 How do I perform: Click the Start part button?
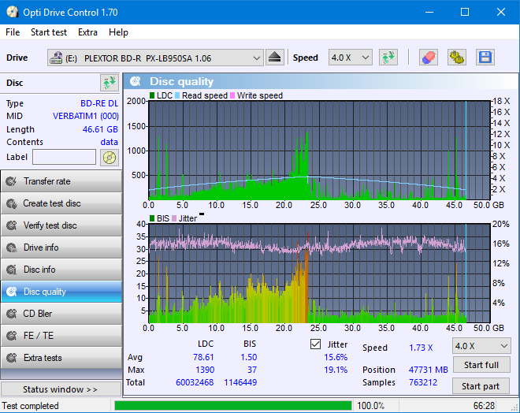[481, 386]
